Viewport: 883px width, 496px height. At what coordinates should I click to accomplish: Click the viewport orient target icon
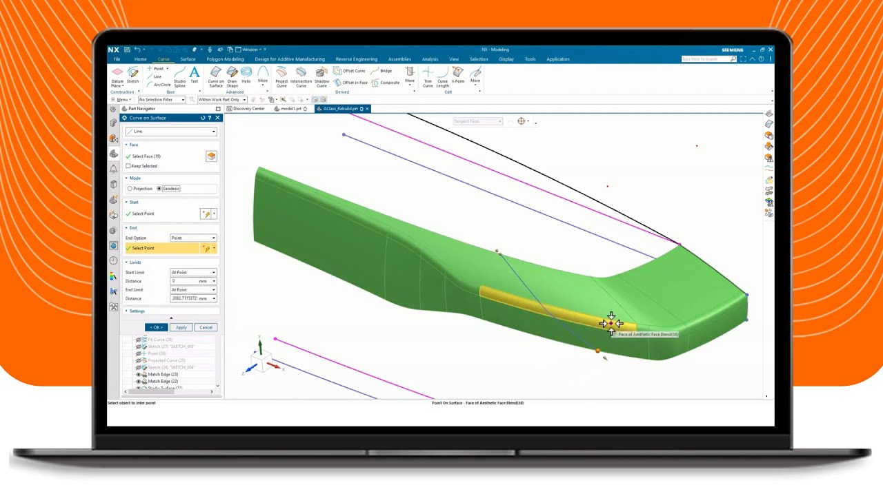(522, 121)
